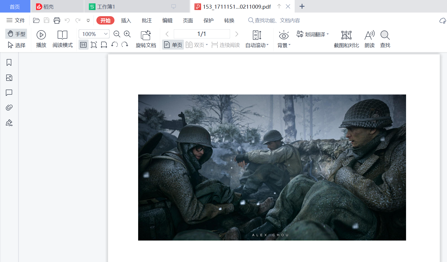The height and width of the screenshot is (262, 447).
Task: Select the 开始 ribbon tab
Action: (105, 20)
